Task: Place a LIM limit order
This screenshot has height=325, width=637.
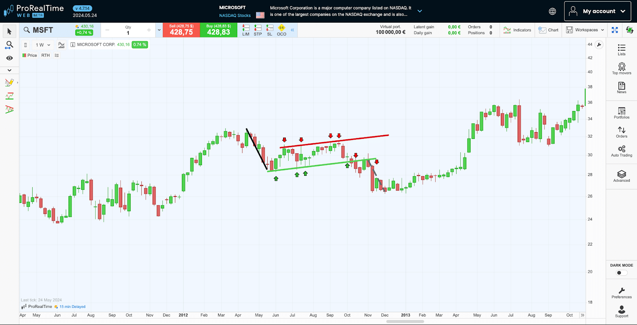Action: point(246,30)
